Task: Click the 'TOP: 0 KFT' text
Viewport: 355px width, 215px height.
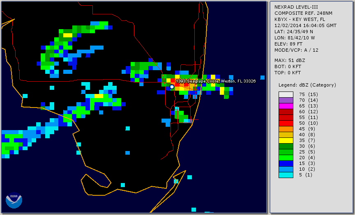Action: point(288,73)
